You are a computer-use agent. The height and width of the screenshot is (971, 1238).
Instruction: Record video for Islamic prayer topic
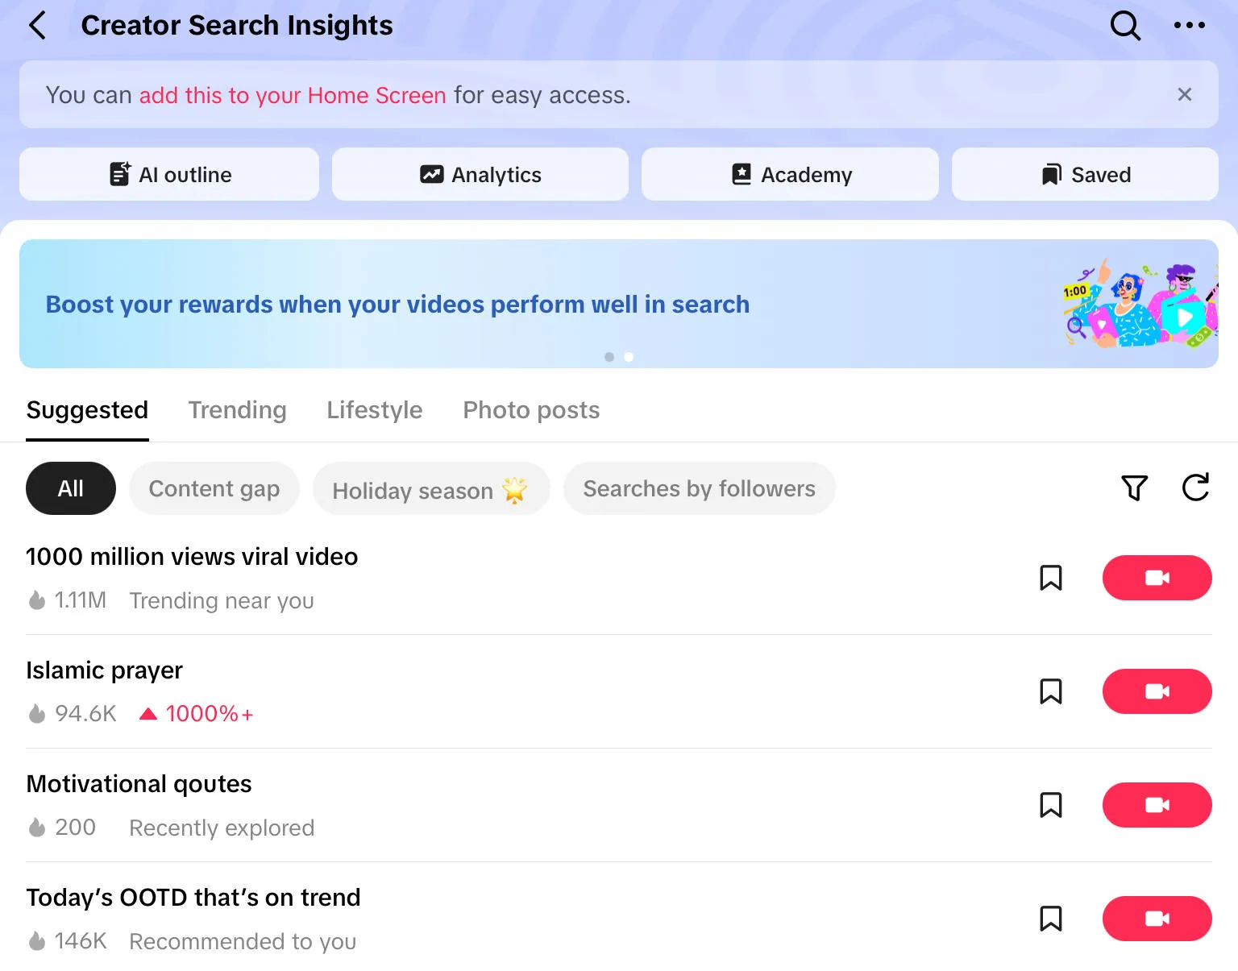[x=1157, y=691]
